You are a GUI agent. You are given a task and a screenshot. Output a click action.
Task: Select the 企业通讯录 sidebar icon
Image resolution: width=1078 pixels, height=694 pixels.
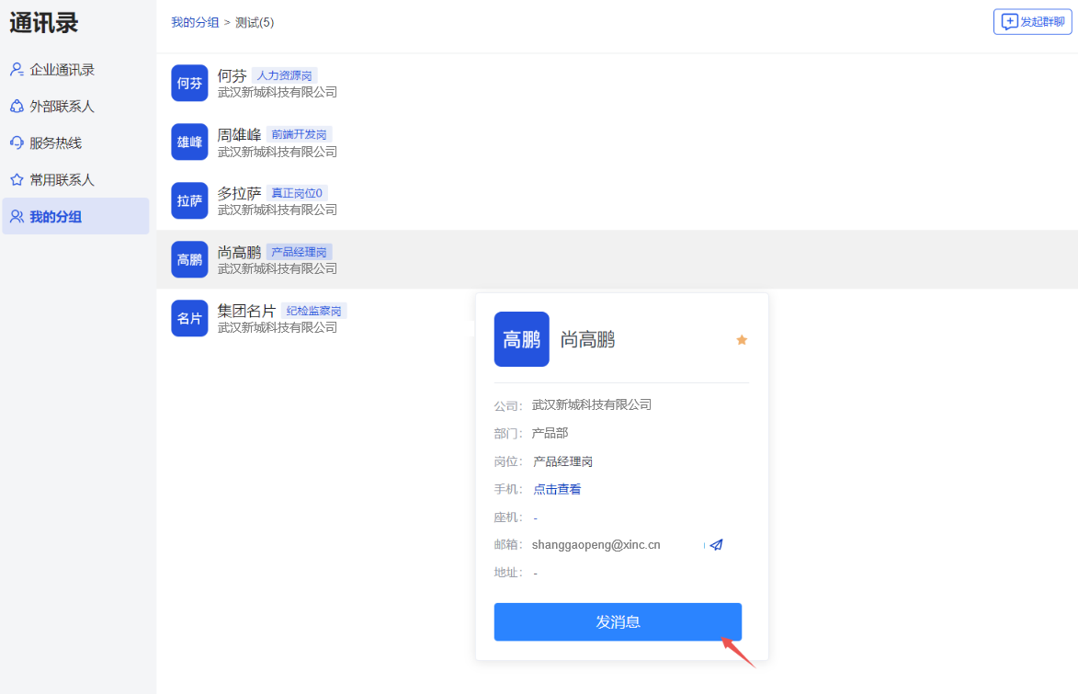(16, 69)
